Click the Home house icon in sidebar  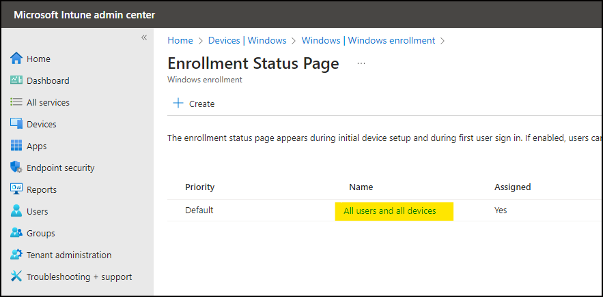pos(16,59)
